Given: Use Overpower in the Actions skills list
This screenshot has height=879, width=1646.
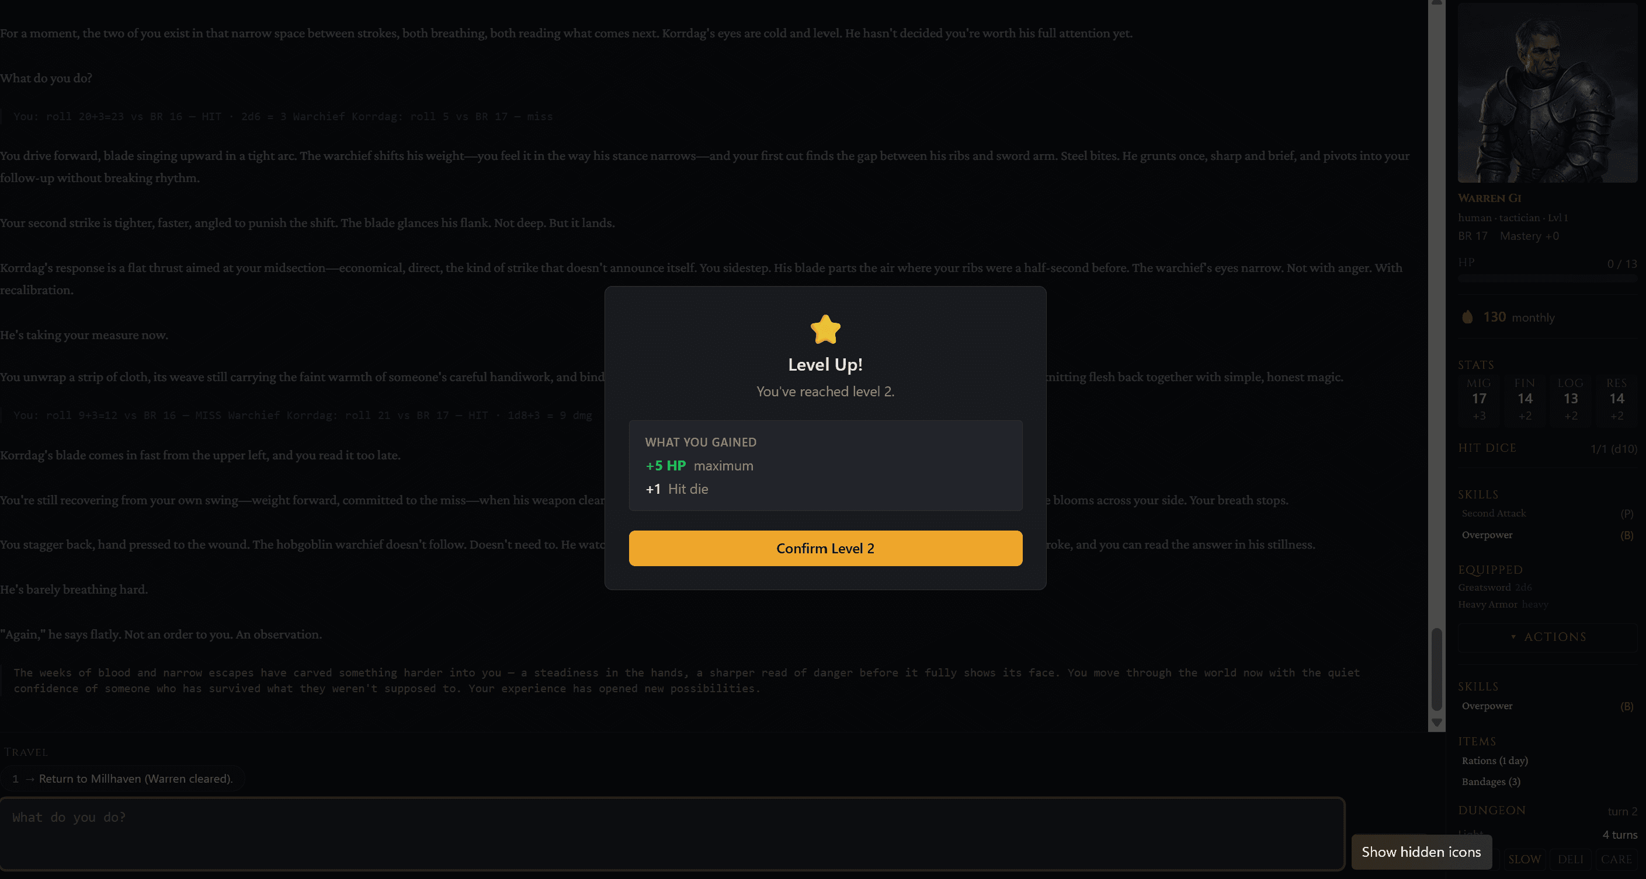Looking at the screenshot, I should tap(1547, 706).
